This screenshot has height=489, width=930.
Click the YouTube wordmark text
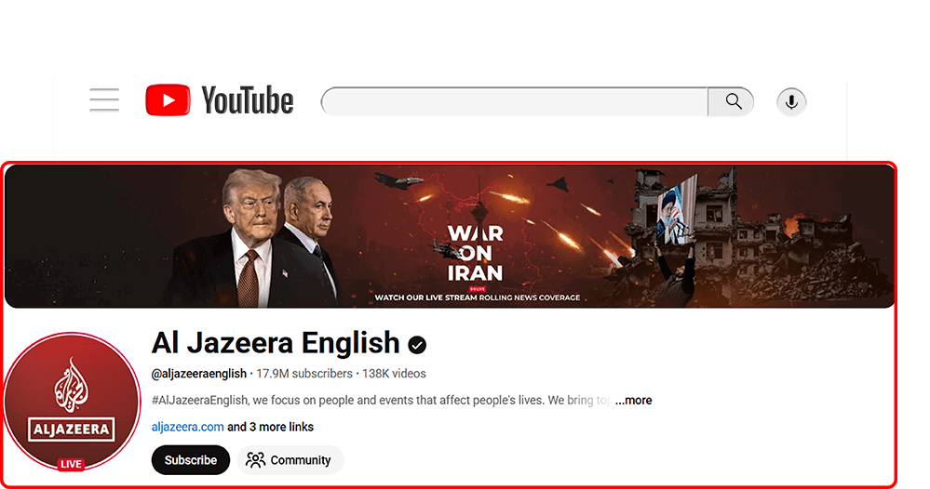coord(248,100)
